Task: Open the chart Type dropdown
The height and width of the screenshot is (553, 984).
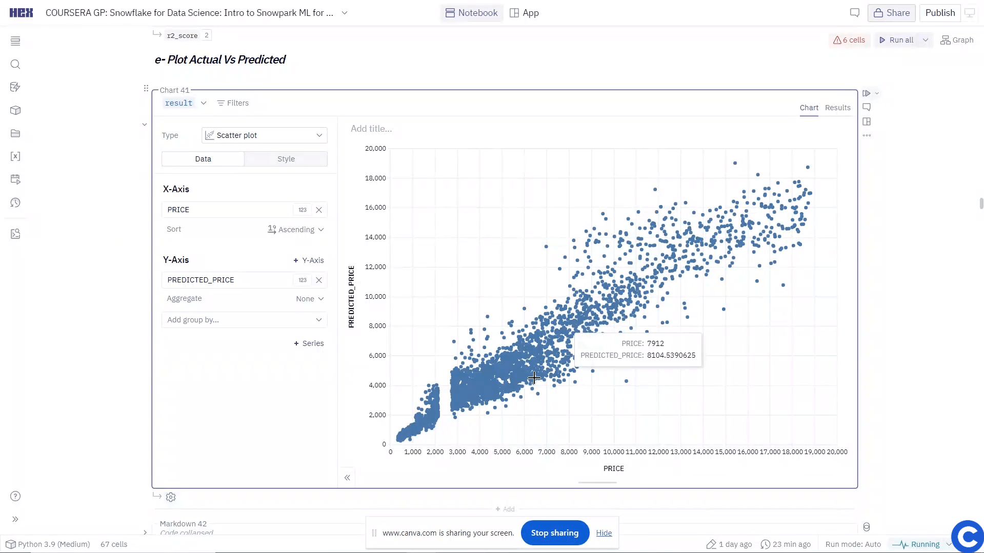Action: [264, 135]
